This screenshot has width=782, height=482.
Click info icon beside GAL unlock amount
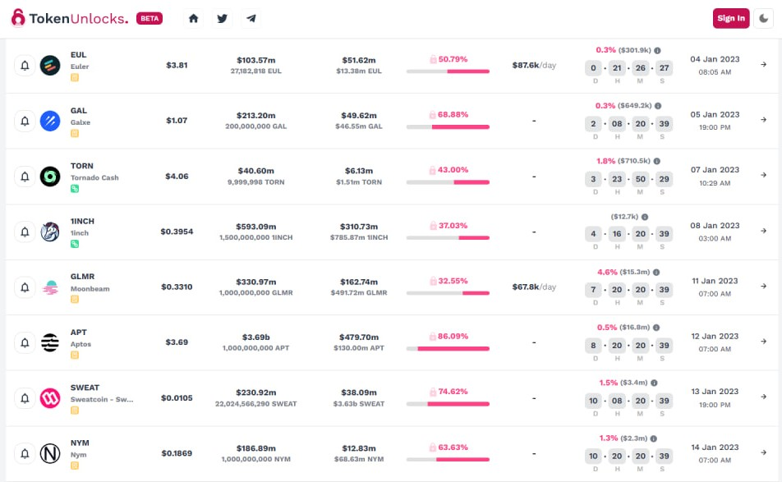point(657,105)
